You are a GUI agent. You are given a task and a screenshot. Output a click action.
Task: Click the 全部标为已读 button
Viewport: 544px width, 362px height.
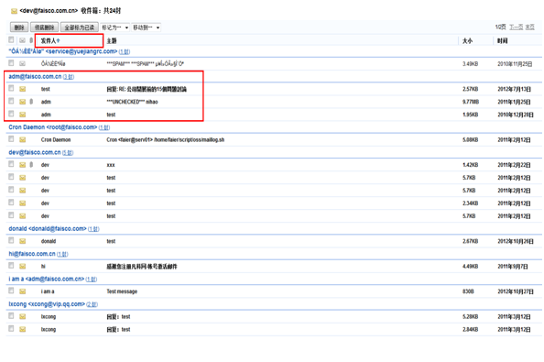(x=80, y=27)
